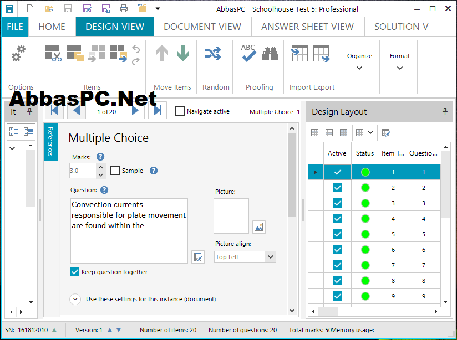Toggle Active checkbox for item 3

(337, 203)
